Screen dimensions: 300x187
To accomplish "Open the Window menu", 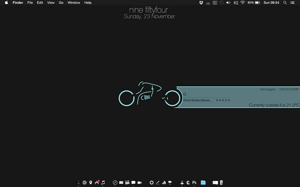I will pos(73,3).
